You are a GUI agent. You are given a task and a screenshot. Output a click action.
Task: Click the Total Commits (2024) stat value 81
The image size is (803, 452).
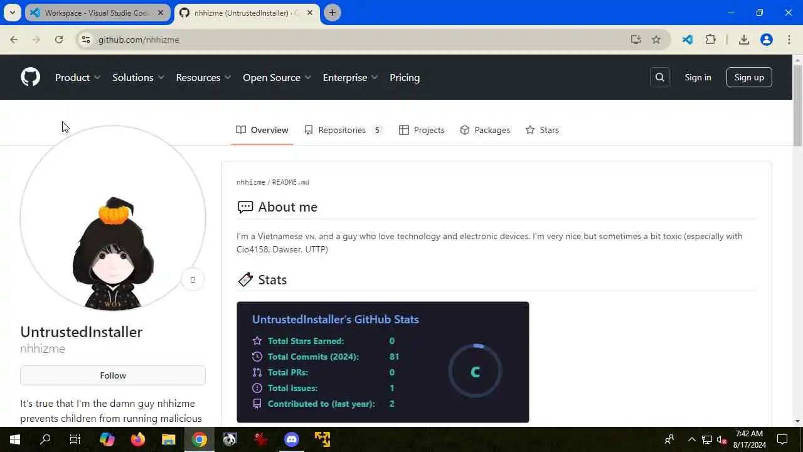[x=394, y=357]
